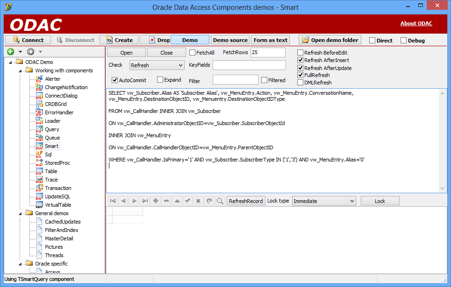
Task: Click the Loader demo icon
Action: (39, 121)
